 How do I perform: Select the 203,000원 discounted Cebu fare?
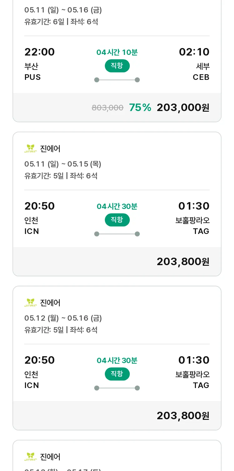(183, 108)
